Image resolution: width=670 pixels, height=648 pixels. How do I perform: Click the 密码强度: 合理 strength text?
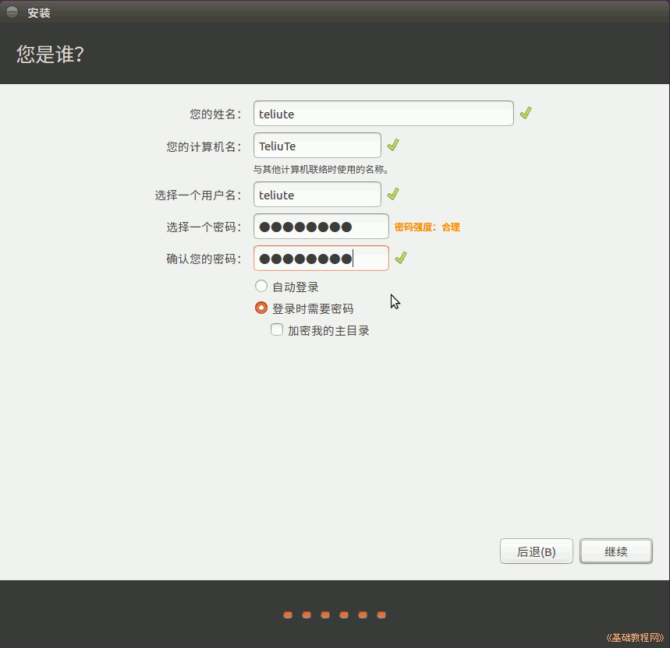tap(427, 227)
